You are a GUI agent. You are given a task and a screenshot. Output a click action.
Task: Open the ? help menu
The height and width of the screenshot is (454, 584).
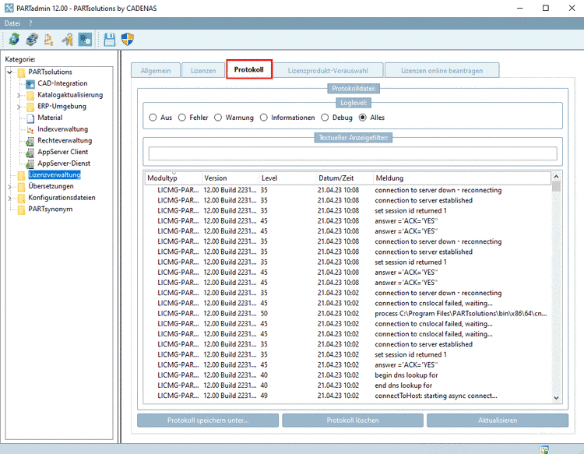pyautogui.click(x=30, y=23)
